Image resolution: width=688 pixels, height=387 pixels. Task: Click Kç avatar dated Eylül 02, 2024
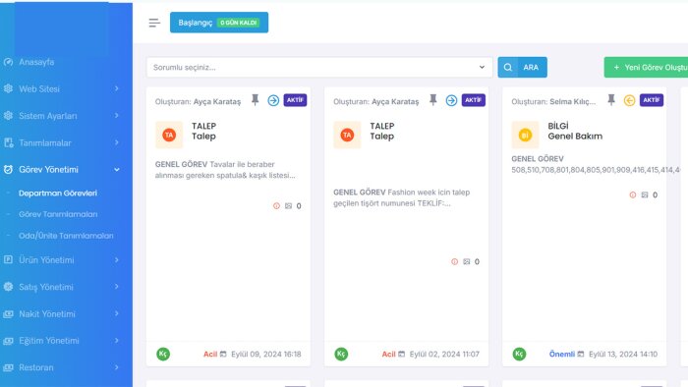point(341,354)
